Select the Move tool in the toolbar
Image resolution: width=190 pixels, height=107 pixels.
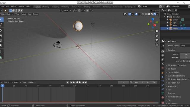click(x=1, y=31)
